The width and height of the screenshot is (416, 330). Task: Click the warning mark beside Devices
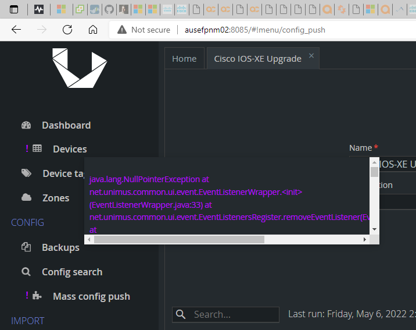coord(27,148)
